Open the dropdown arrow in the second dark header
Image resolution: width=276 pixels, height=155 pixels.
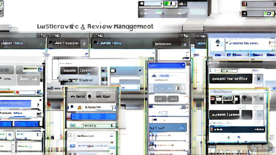pyautogui.click(x=84, y=44)
